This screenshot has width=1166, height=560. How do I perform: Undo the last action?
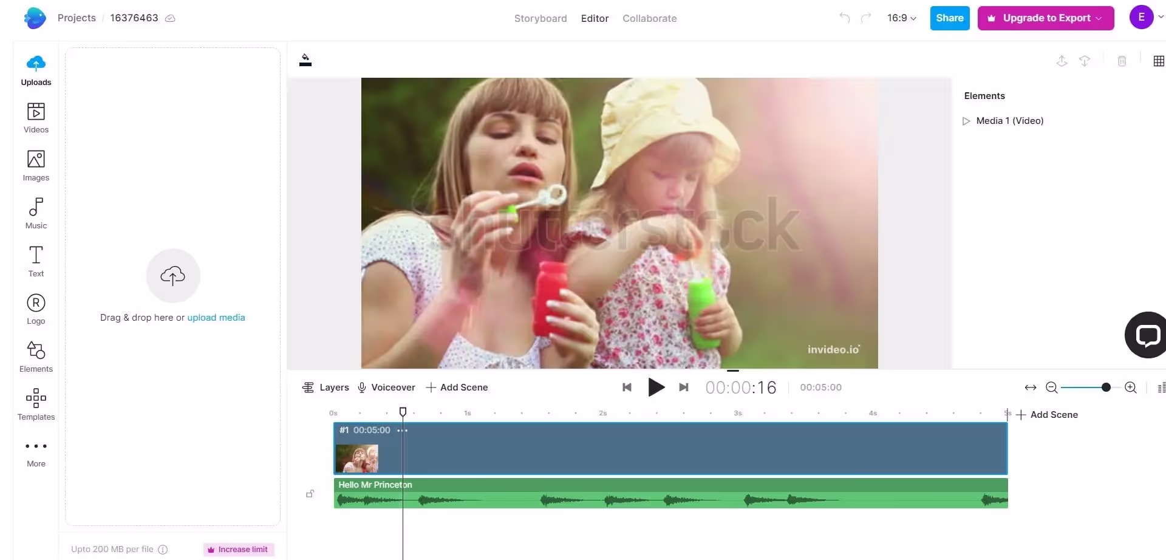click(844, 18)
